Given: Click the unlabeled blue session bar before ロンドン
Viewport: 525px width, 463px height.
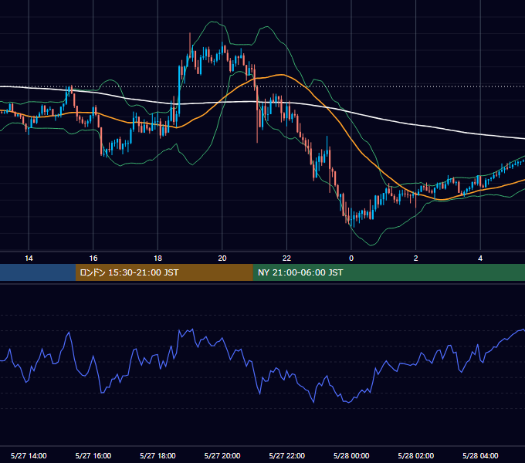Looking at the screenshot, I should click(x=38, y=272).
